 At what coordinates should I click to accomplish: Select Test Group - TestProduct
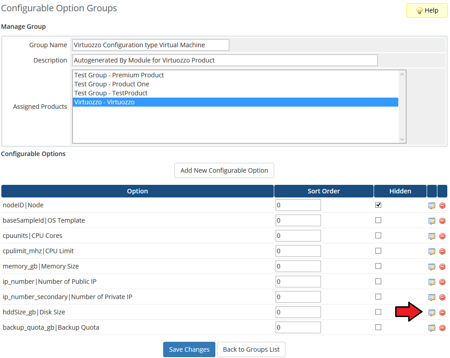(x=235, y=93)
